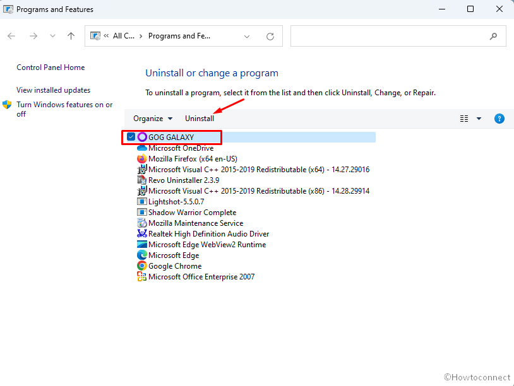The width and height of the screenshot is (514, 386).
Task: Open the Organize dropdown menu
Action: pos(153,119)
